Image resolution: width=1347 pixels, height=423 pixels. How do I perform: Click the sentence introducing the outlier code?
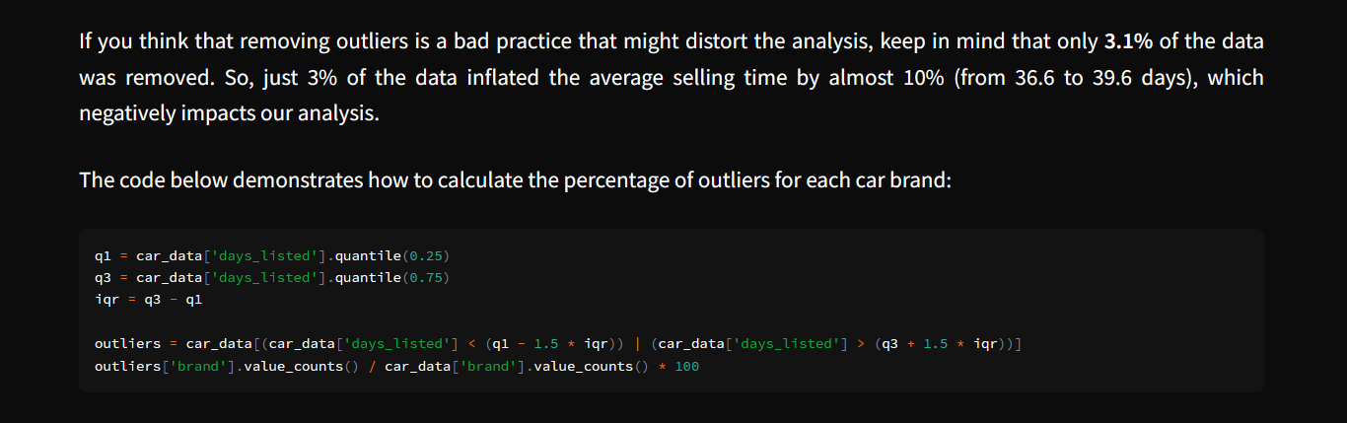tap(513, 181)
